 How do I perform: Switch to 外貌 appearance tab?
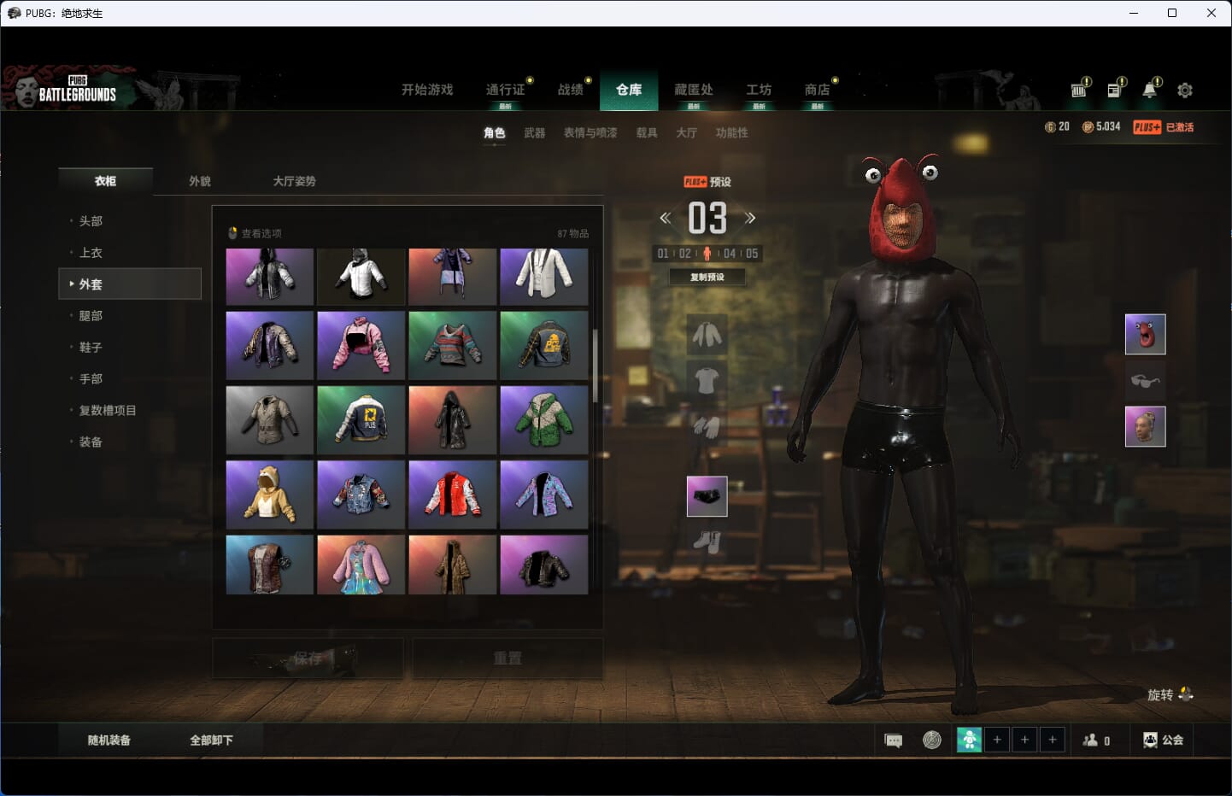(x=200, y=181)
